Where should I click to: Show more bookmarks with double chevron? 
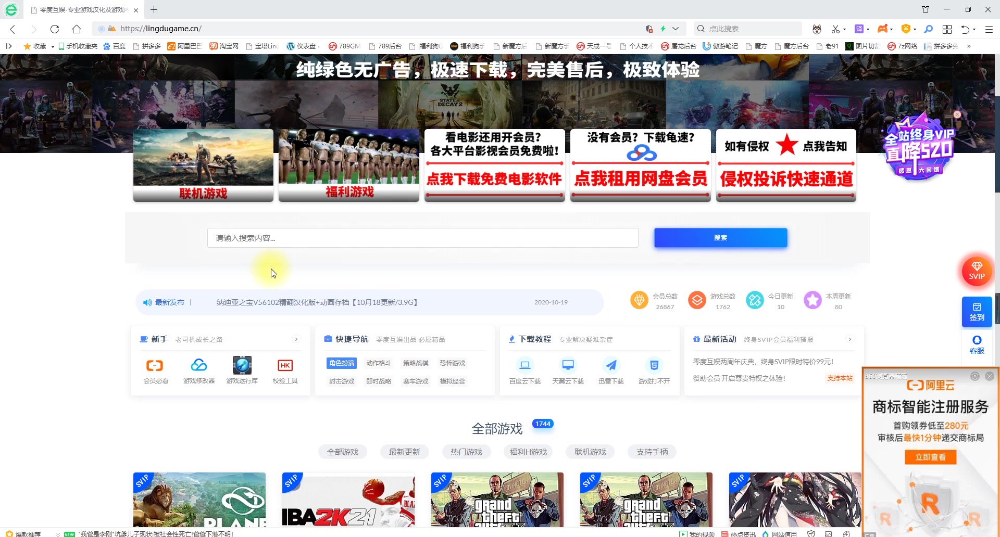click(969, 46)
